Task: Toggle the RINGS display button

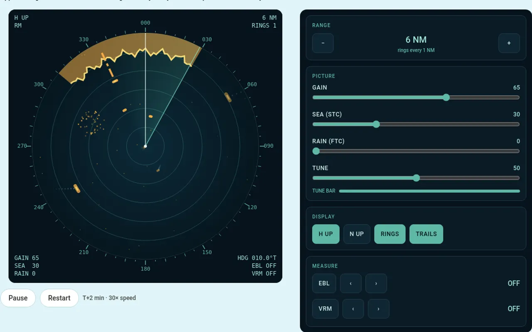Action: (x=390, y=234)
